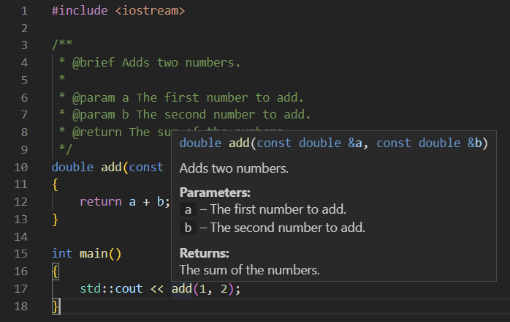Click 'Returns:' heading in the tooltip
Screen dimensions: 510x322
pos(205,253)
